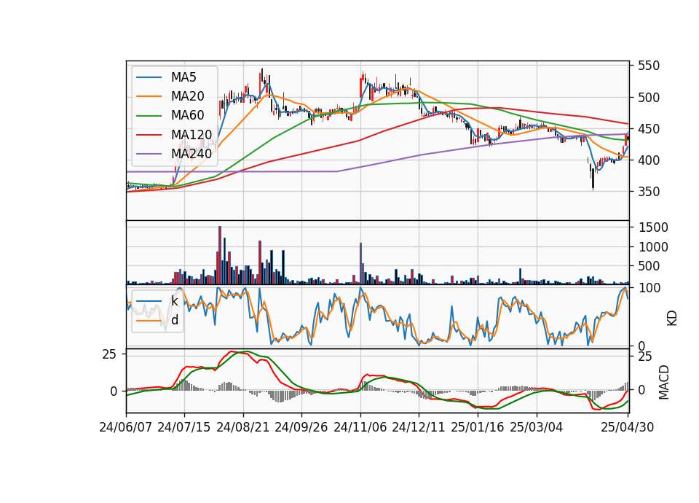The width and height of the screenshot is (699, 503).
Task: Click the KD axis 100 label
Action: click(649, 289)
